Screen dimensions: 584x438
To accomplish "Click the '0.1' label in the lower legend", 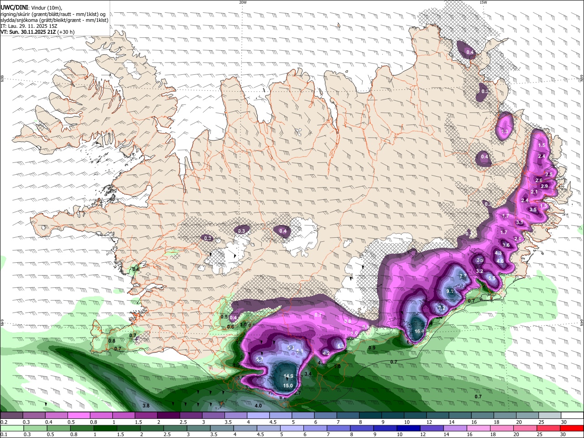I will pos(4,435).
